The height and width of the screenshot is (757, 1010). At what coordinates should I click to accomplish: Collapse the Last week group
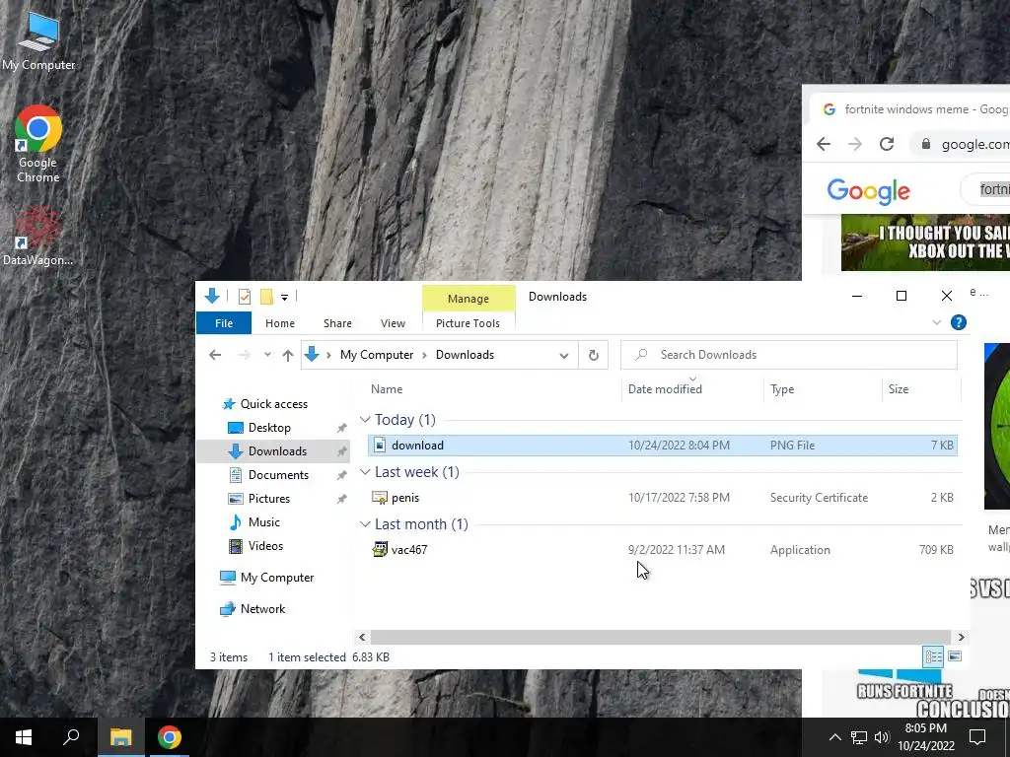[365, 472]
